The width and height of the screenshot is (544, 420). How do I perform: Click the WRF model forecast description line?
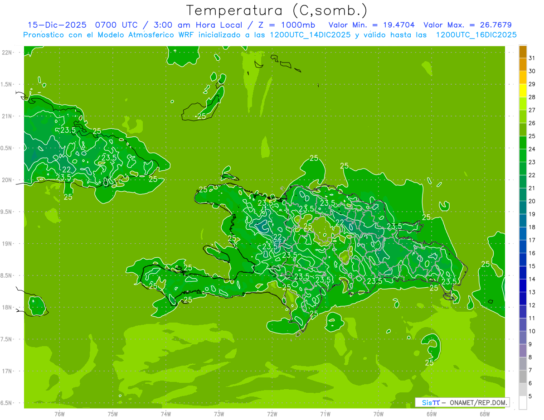click(270, 35)
